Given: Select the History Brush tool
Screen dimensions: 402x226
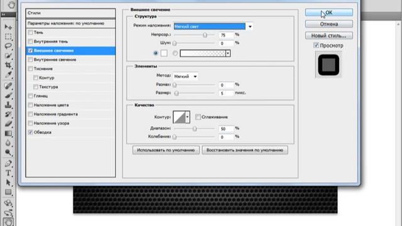Looking at the screenshot, I should coord(8,114).
